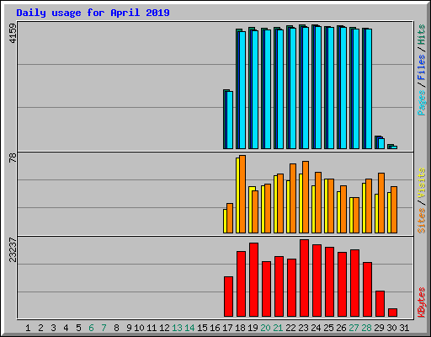Select the Visits legend label
The height and width of the screenshot is (337, 431).
pos(422,184)
